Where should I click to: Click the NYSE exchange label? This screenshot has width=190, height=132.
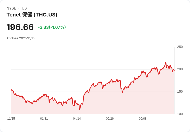(11, 8)
